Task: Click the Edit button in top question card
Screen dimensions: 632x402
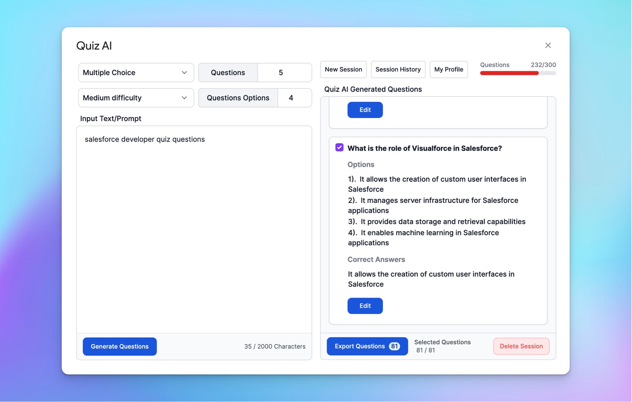Action: click(365, 110)
